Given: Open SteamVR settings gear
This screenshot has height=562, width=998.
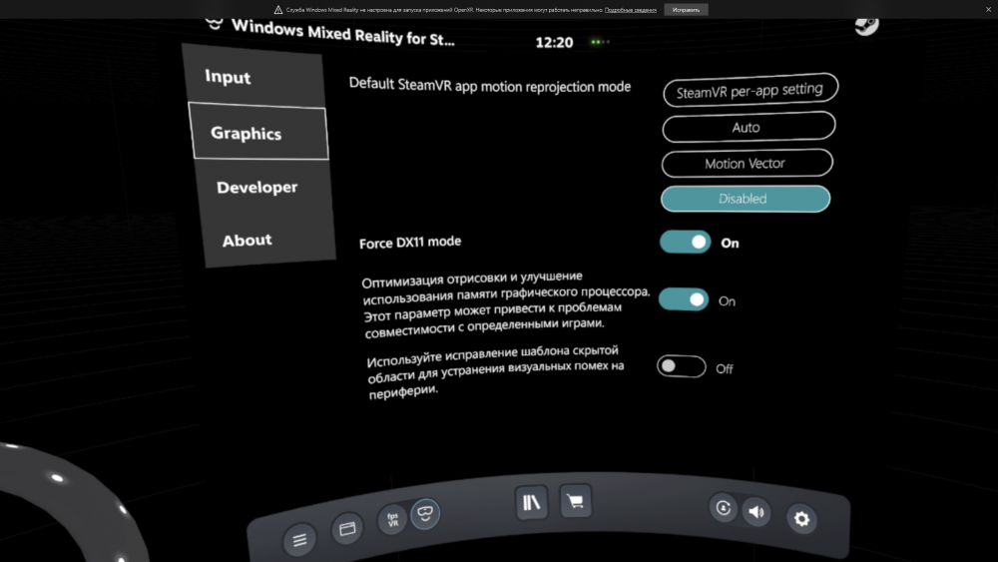Looking at the screenshot, I should tap(801, 519).
